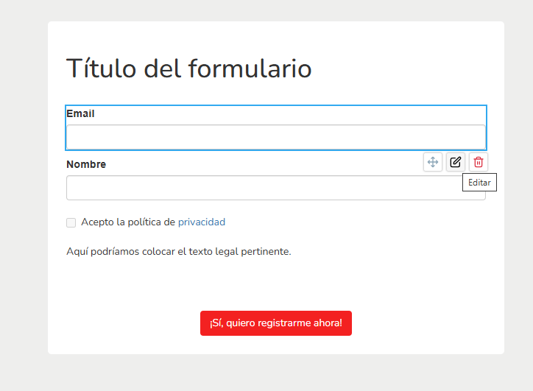Viewport: 533px width, 391px height.
Task: Click the word pertinente in the legal text
Action: (266, 251)
